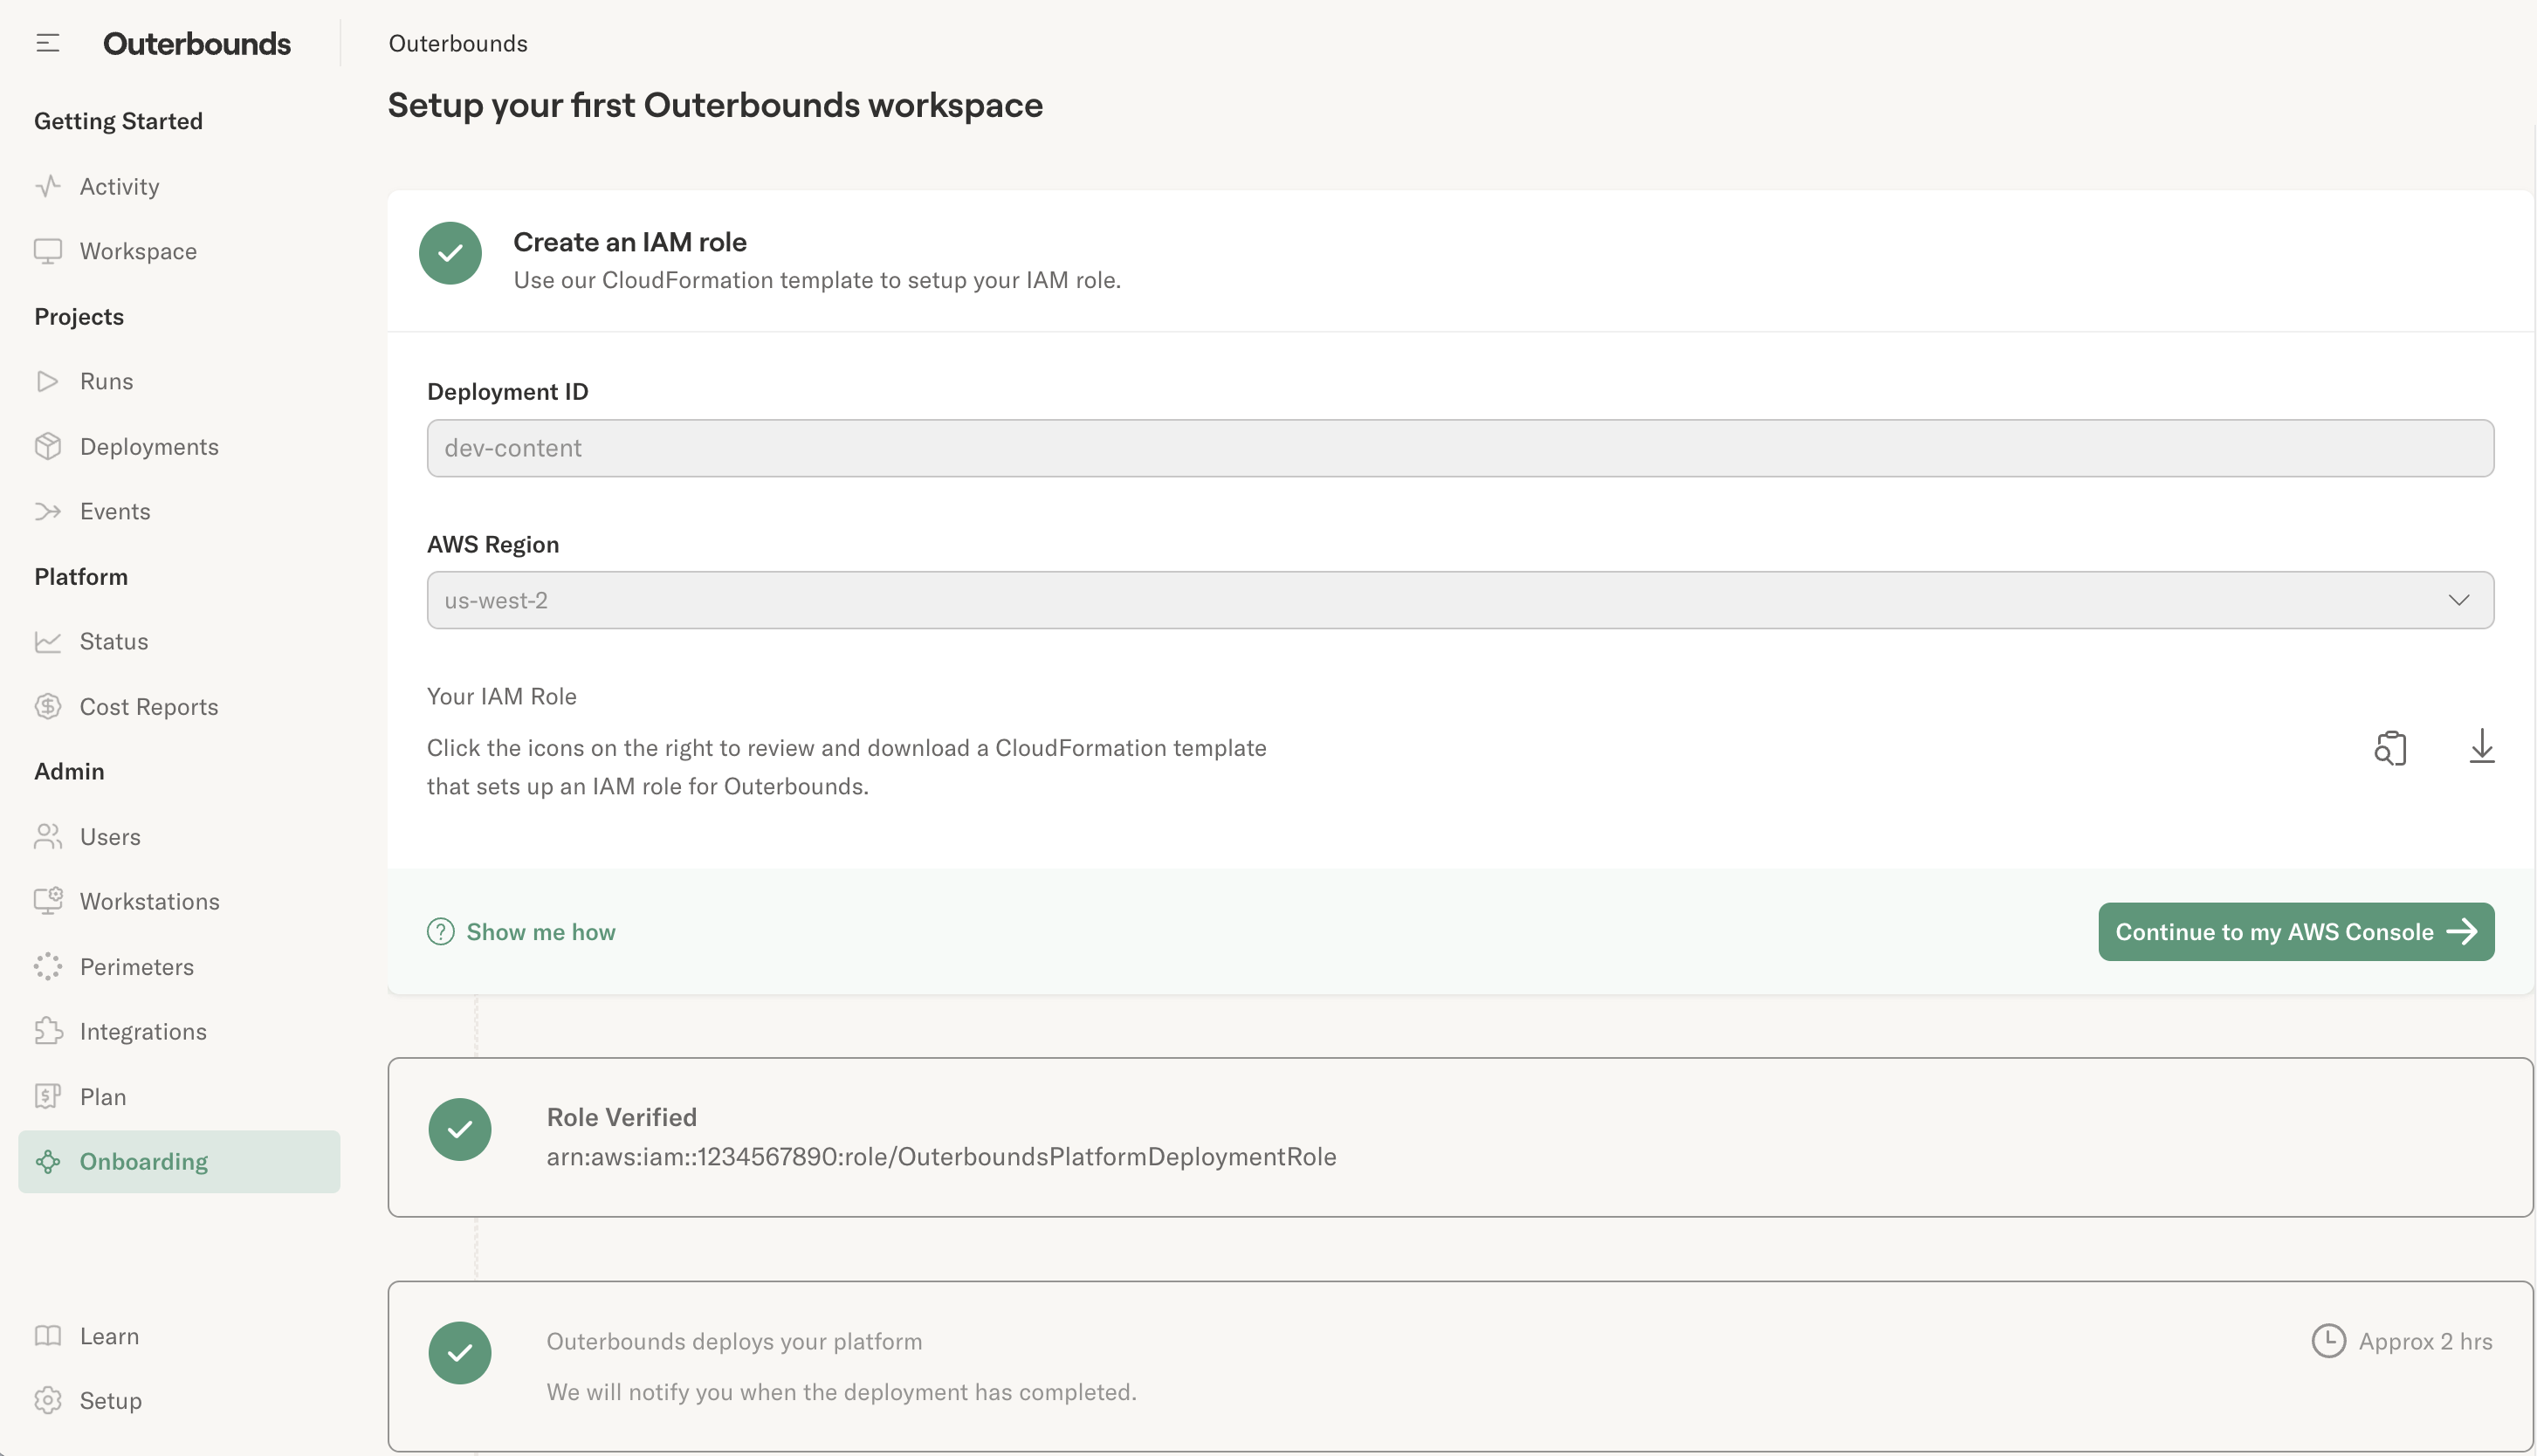Open Cost Reports page
This screenshot has height=1456, width=2537.
[x=179, y=706]
